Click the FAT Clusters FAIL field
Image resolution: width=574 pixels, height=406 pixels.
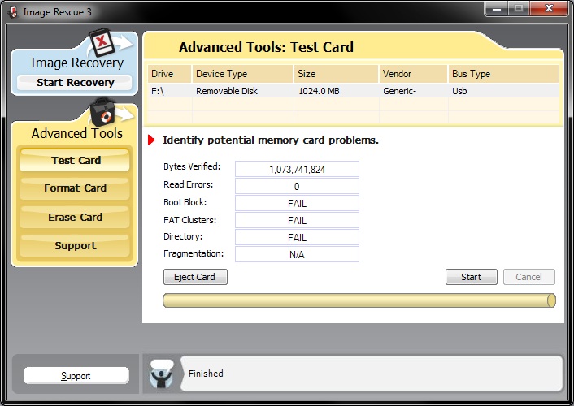click(x=297, y=220)
